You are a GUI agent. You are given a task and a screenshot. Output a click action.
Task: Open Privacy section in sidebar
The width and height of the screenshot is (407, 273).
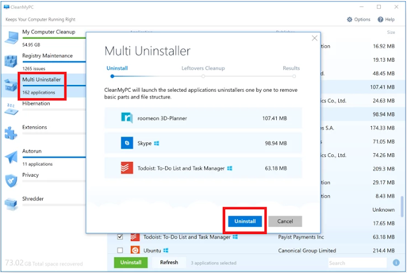[31, 175]
